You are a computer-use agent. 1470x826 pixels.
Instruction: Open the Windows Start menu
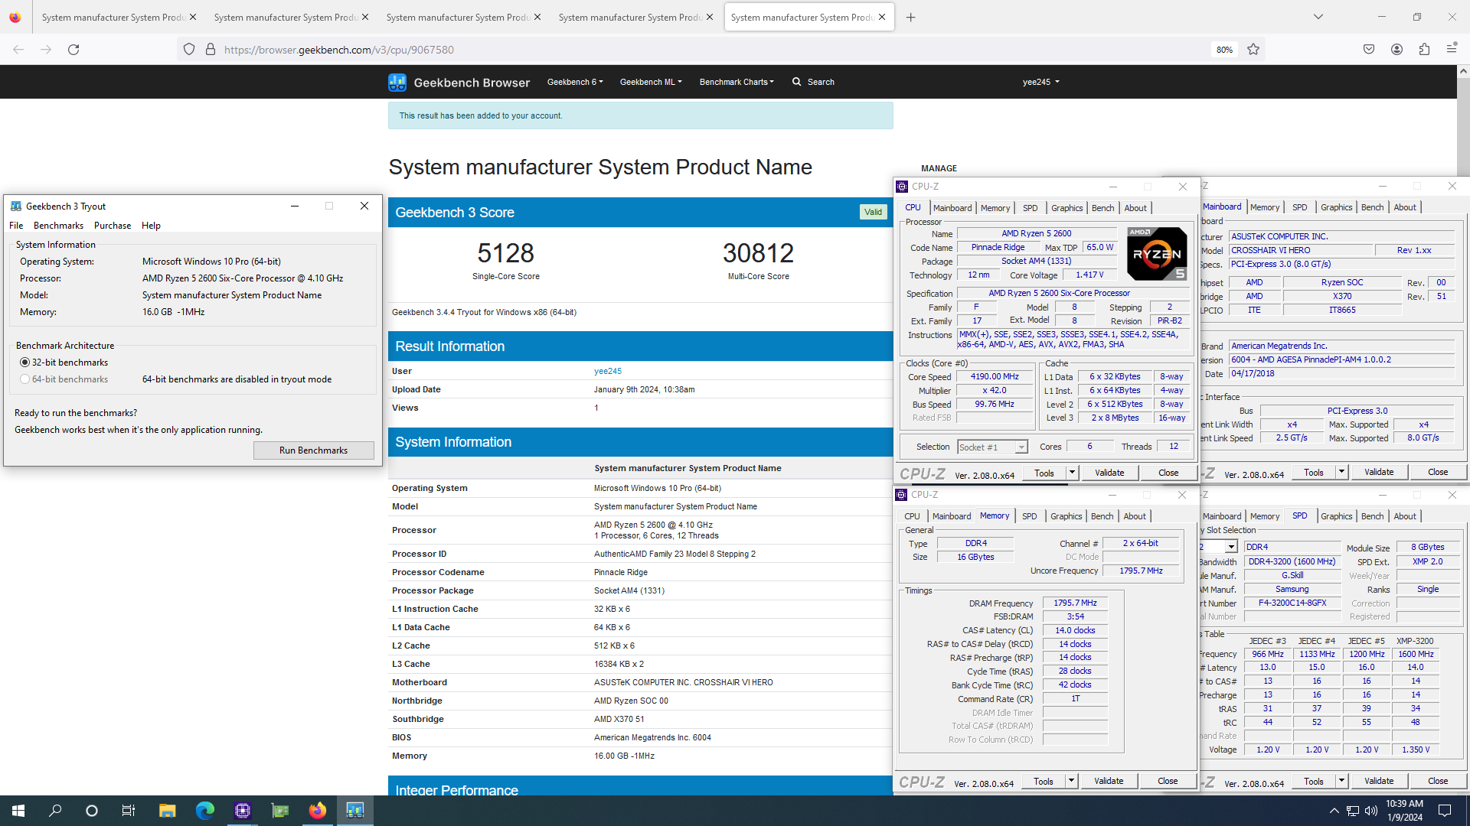click(18, 811)
